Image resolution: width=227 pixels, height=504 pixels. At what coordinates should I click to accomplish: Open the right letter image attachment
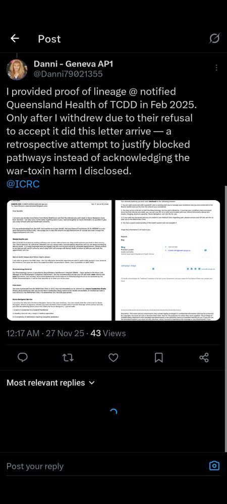pos(167,261)
